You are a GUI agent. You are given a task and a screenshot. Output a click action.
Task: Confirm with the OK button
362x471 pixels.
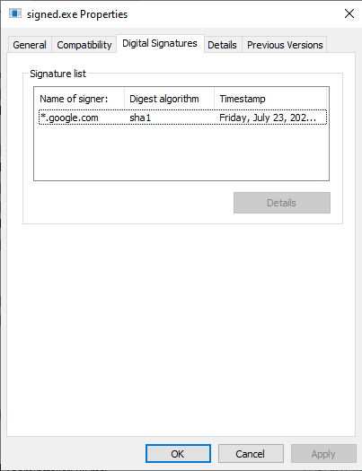pos(178,454)
